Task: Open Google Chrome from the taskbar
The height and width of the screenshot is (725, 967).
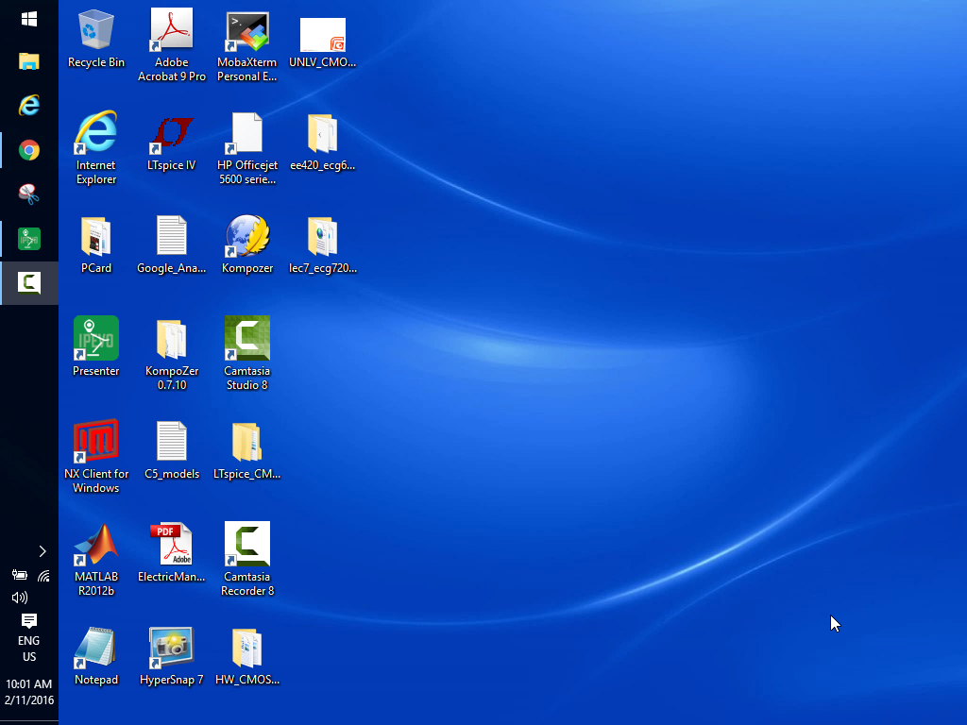Action: [x=29, y=150]
